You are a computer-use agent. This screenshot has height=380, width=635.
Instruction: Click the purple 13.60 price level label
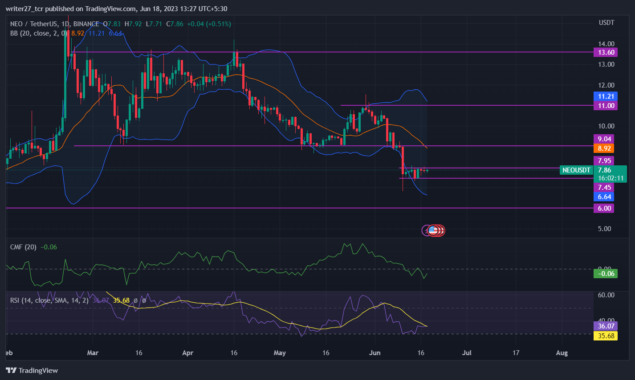pos(606,52)
